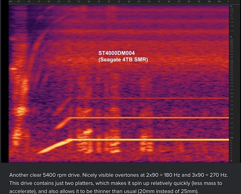The width and height of the screenshot is (241, 194).
Task: Click the 1k label on the frequency scale
Action: coord(231,37)
